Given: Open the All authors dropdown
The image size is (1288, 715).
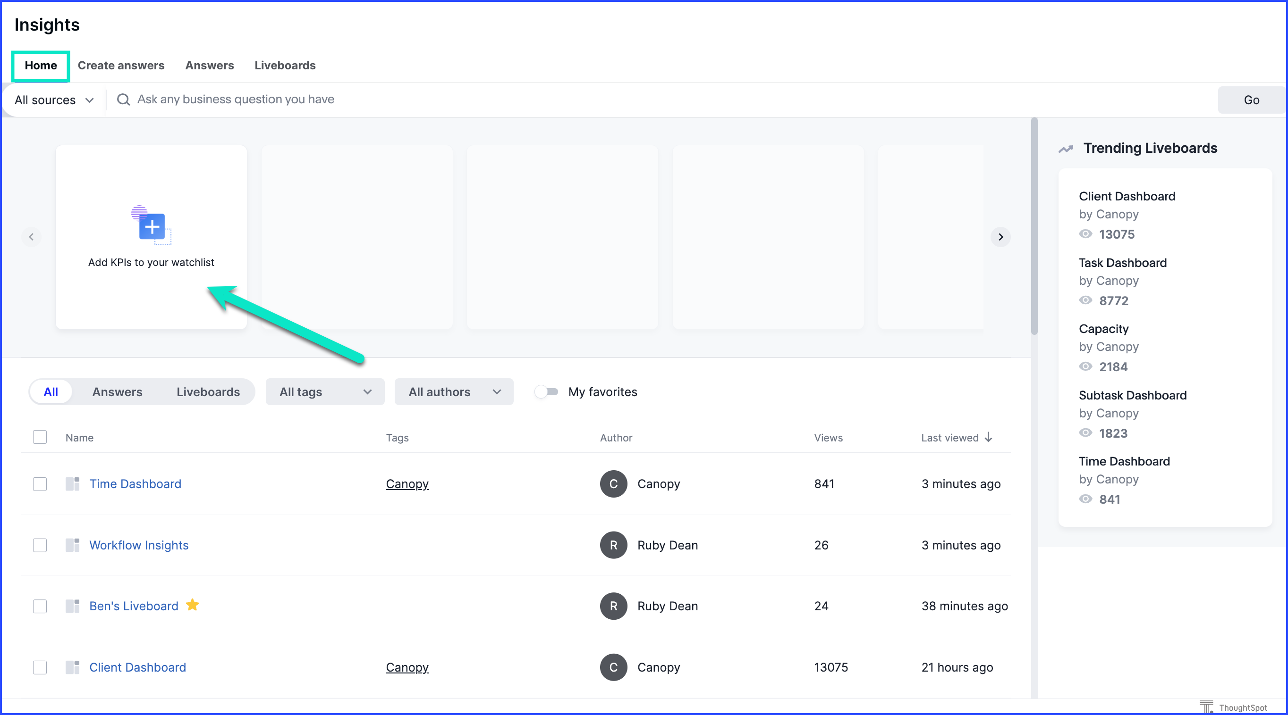Looking at the screenshot, I should click(x=454, y=392).
